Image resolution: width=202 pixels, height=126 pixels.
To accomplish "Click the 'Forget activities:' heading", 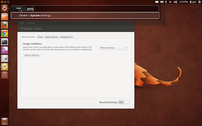I will 33,44.
